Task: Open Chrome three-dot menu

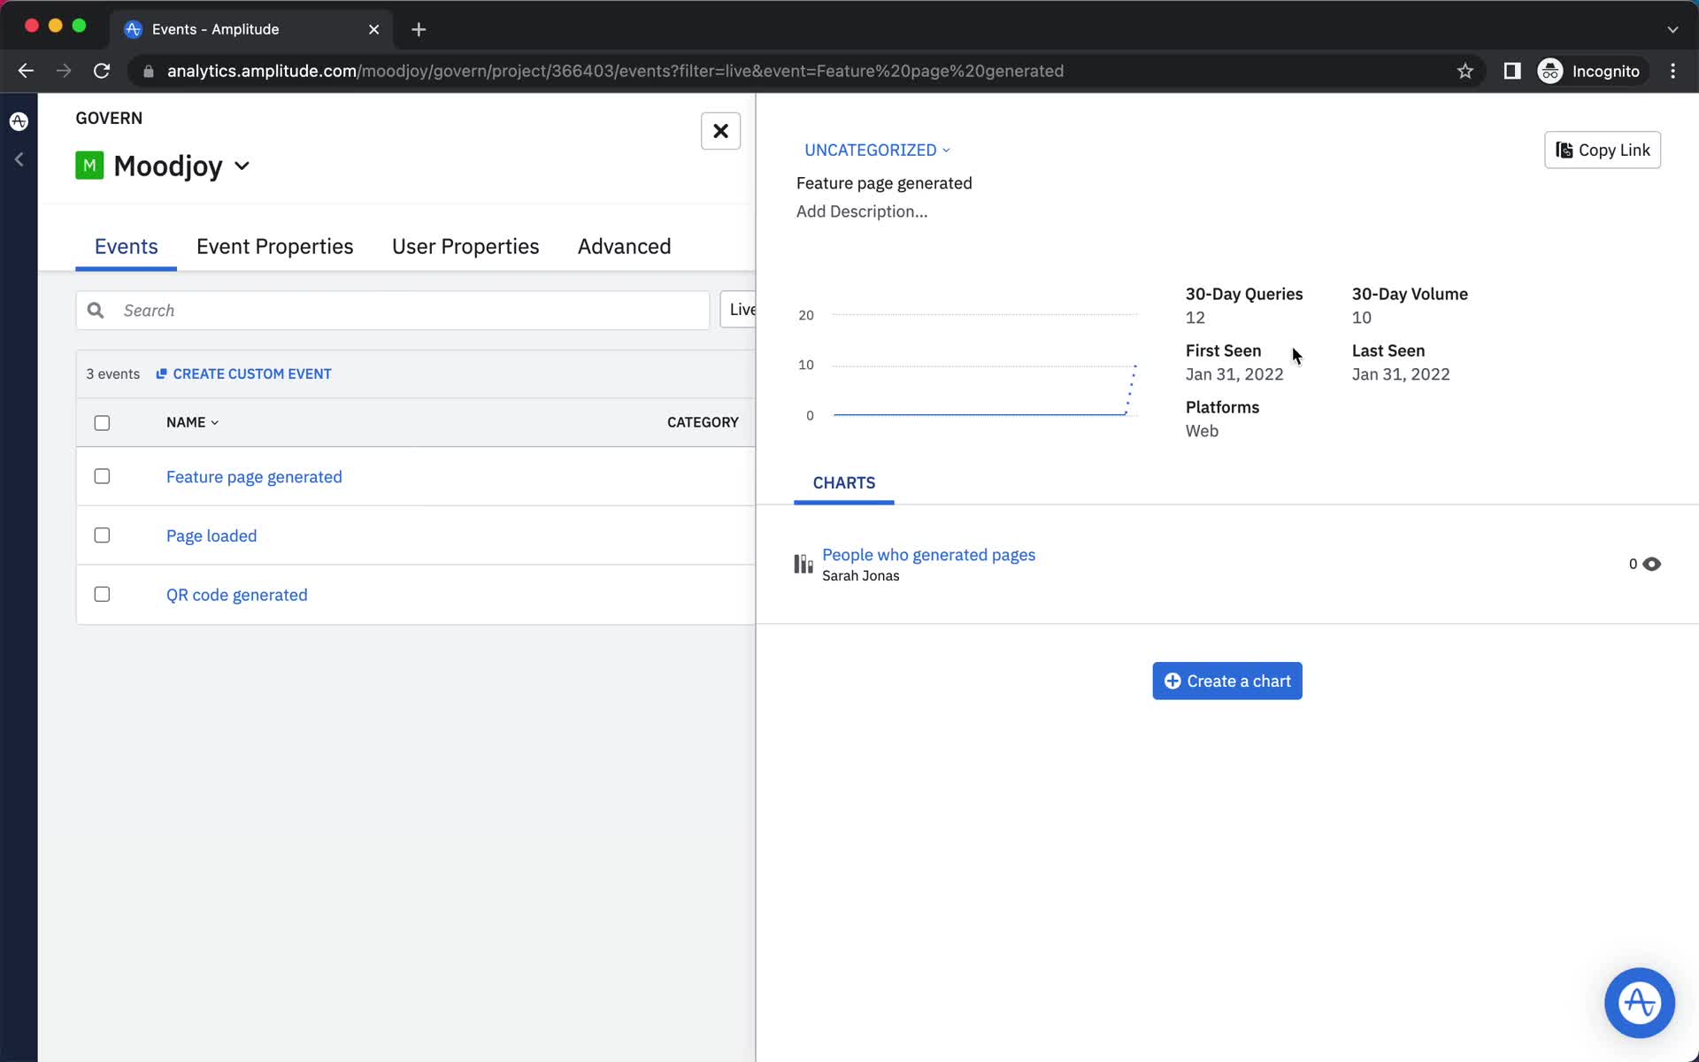Action: click(x=1672, y=71)
